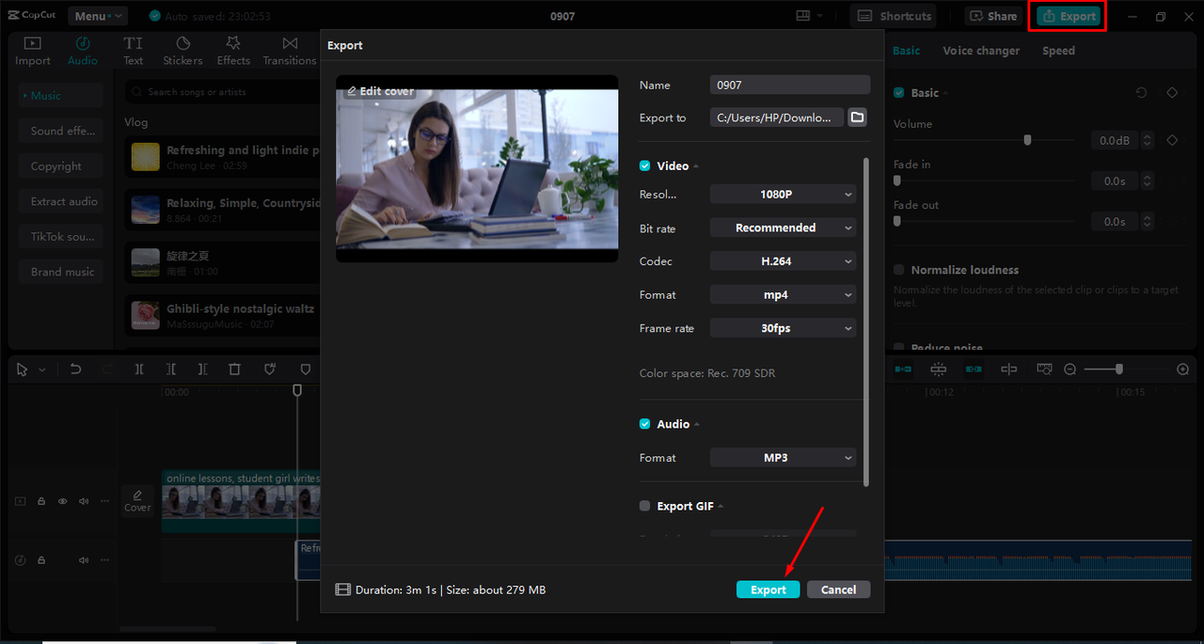Open the Codec H.264 dropdown
Screen dimensions: 1204x644
pyautogui.click(x=784, y=261)
